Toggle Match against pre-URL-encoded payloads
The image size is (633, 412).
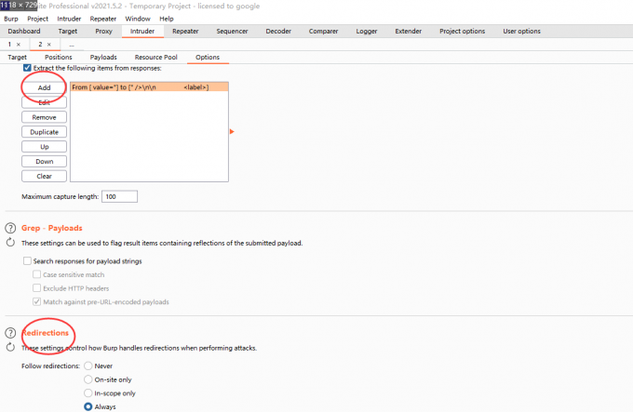36,301
